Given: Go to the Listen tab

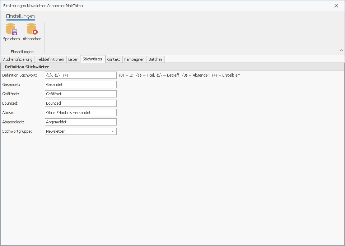Looking at the screenshot, I should (x=73, y=59).
